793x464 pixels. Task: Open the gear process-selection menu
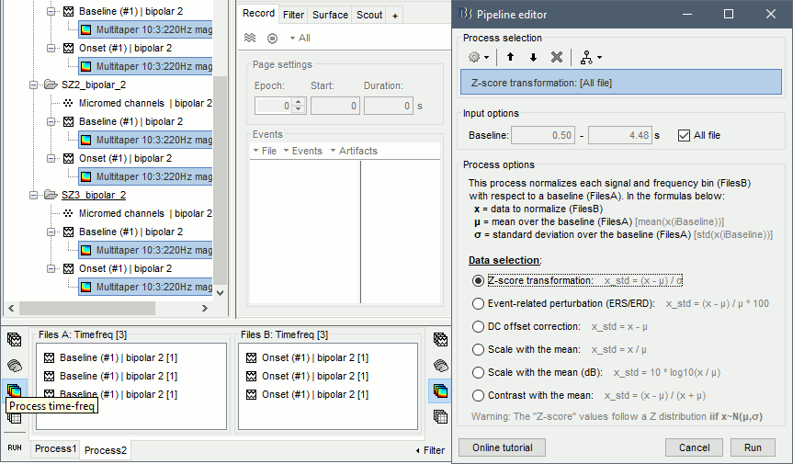pos(478,57)
